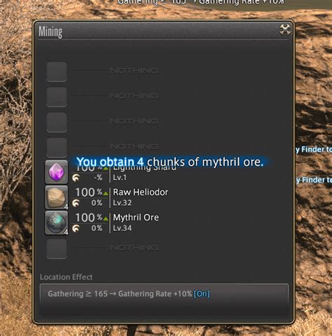Click the 'You obtain 4 chunks' notification
This screenshot has height=336, width=332.
click(170, 162)
